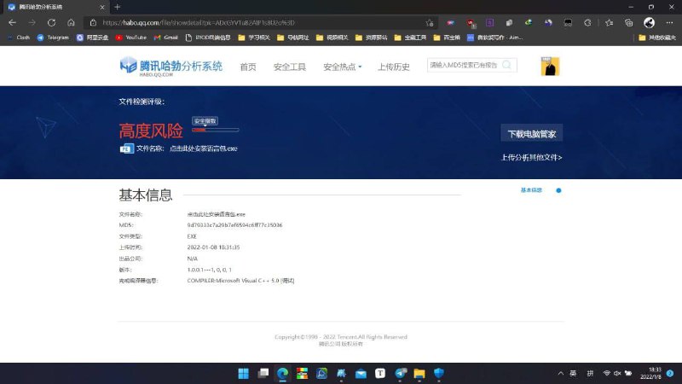Image resolution: width=682 pixels, height=384 pixels.
Task: Open the YouTube bookmark
Action: pyautogui.click(x=131, y=38)
